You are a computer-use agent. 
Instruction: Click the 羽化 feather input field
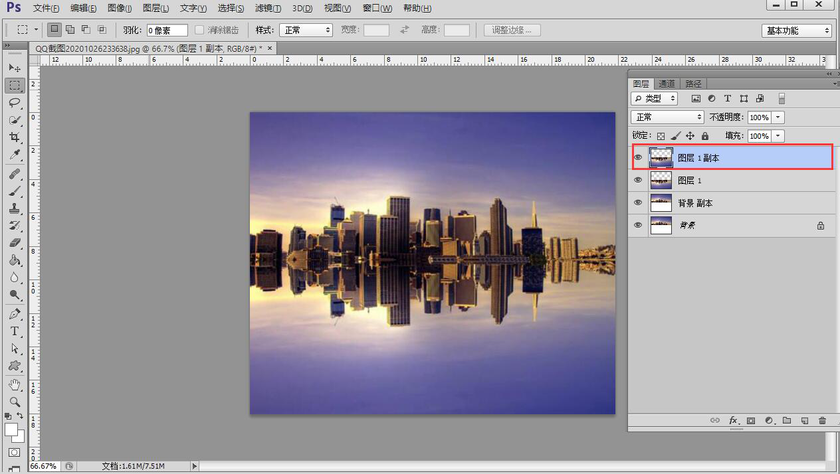[167, 31]
